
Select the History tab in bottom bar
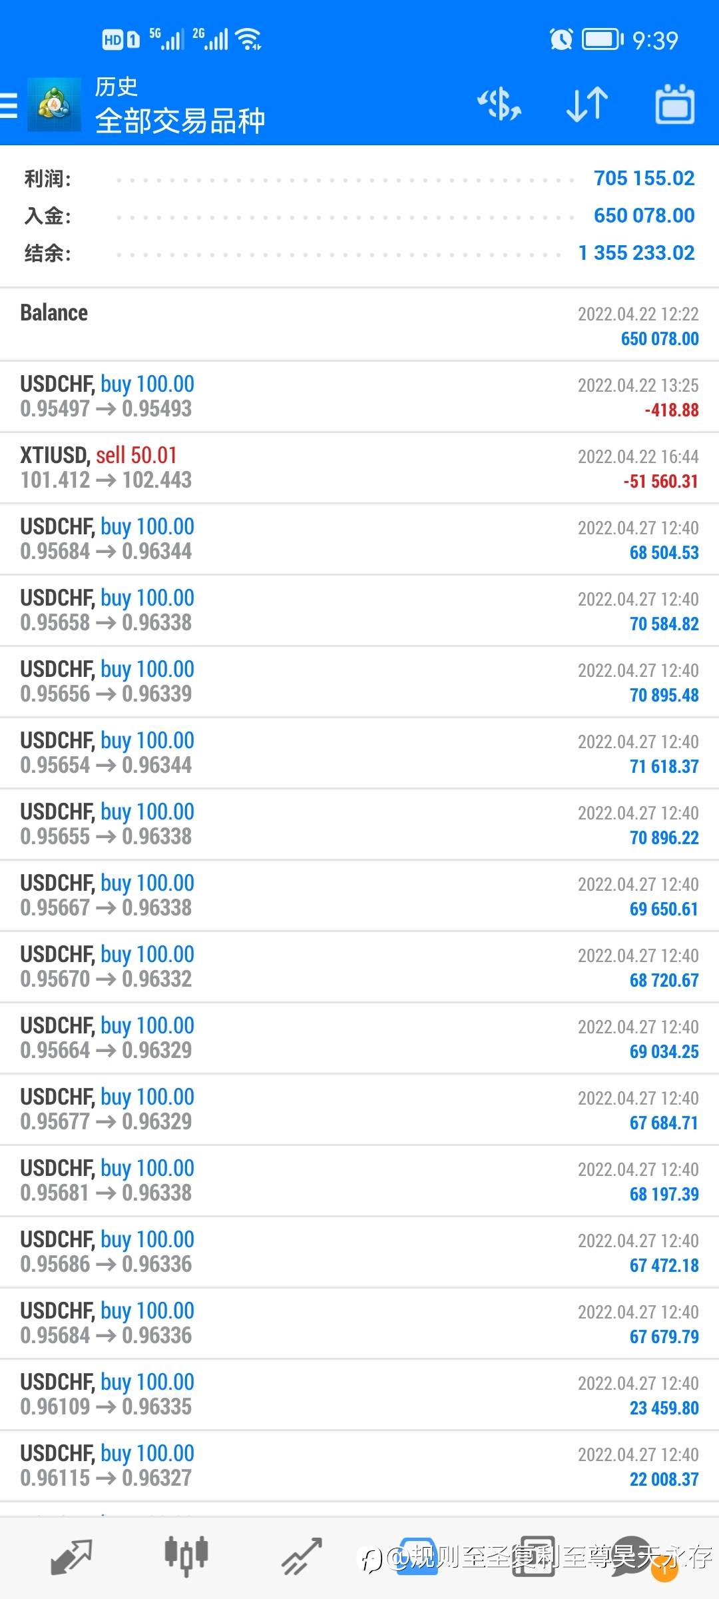[x=418, y=1556]
